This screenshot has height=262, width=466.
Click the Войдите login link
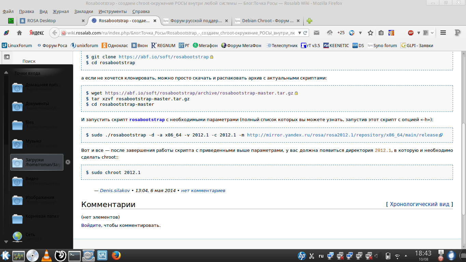coord(91,225)
